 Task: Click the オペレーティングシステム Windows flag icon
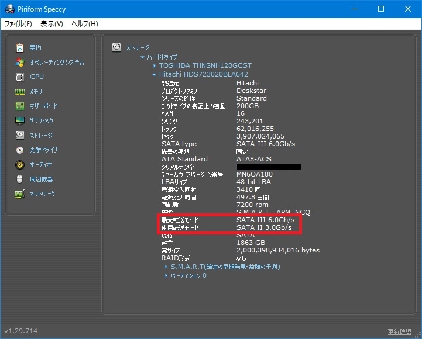point(20,63)
